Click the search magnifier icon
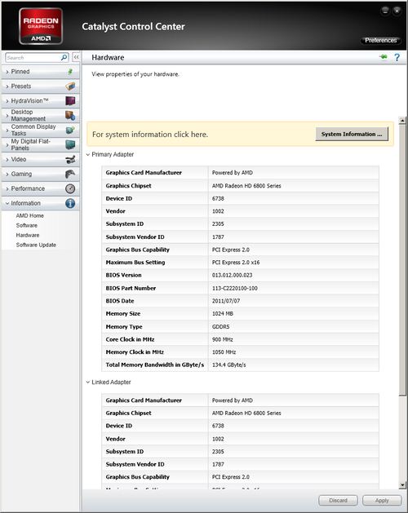 tap(64, 58)
